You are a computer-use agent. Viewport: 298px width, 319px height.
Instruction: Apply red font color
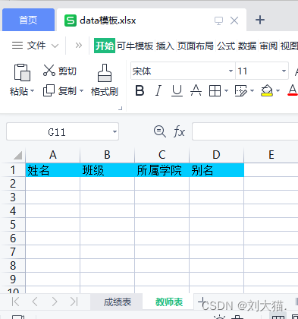coord(293,90)
